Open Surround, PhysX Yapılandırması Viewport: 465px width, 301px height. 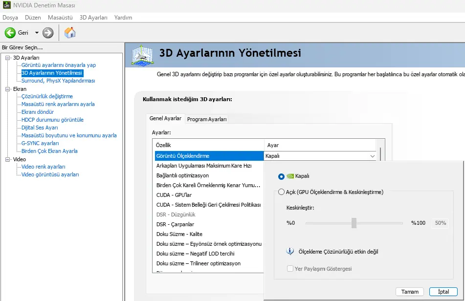coord(58,81)
